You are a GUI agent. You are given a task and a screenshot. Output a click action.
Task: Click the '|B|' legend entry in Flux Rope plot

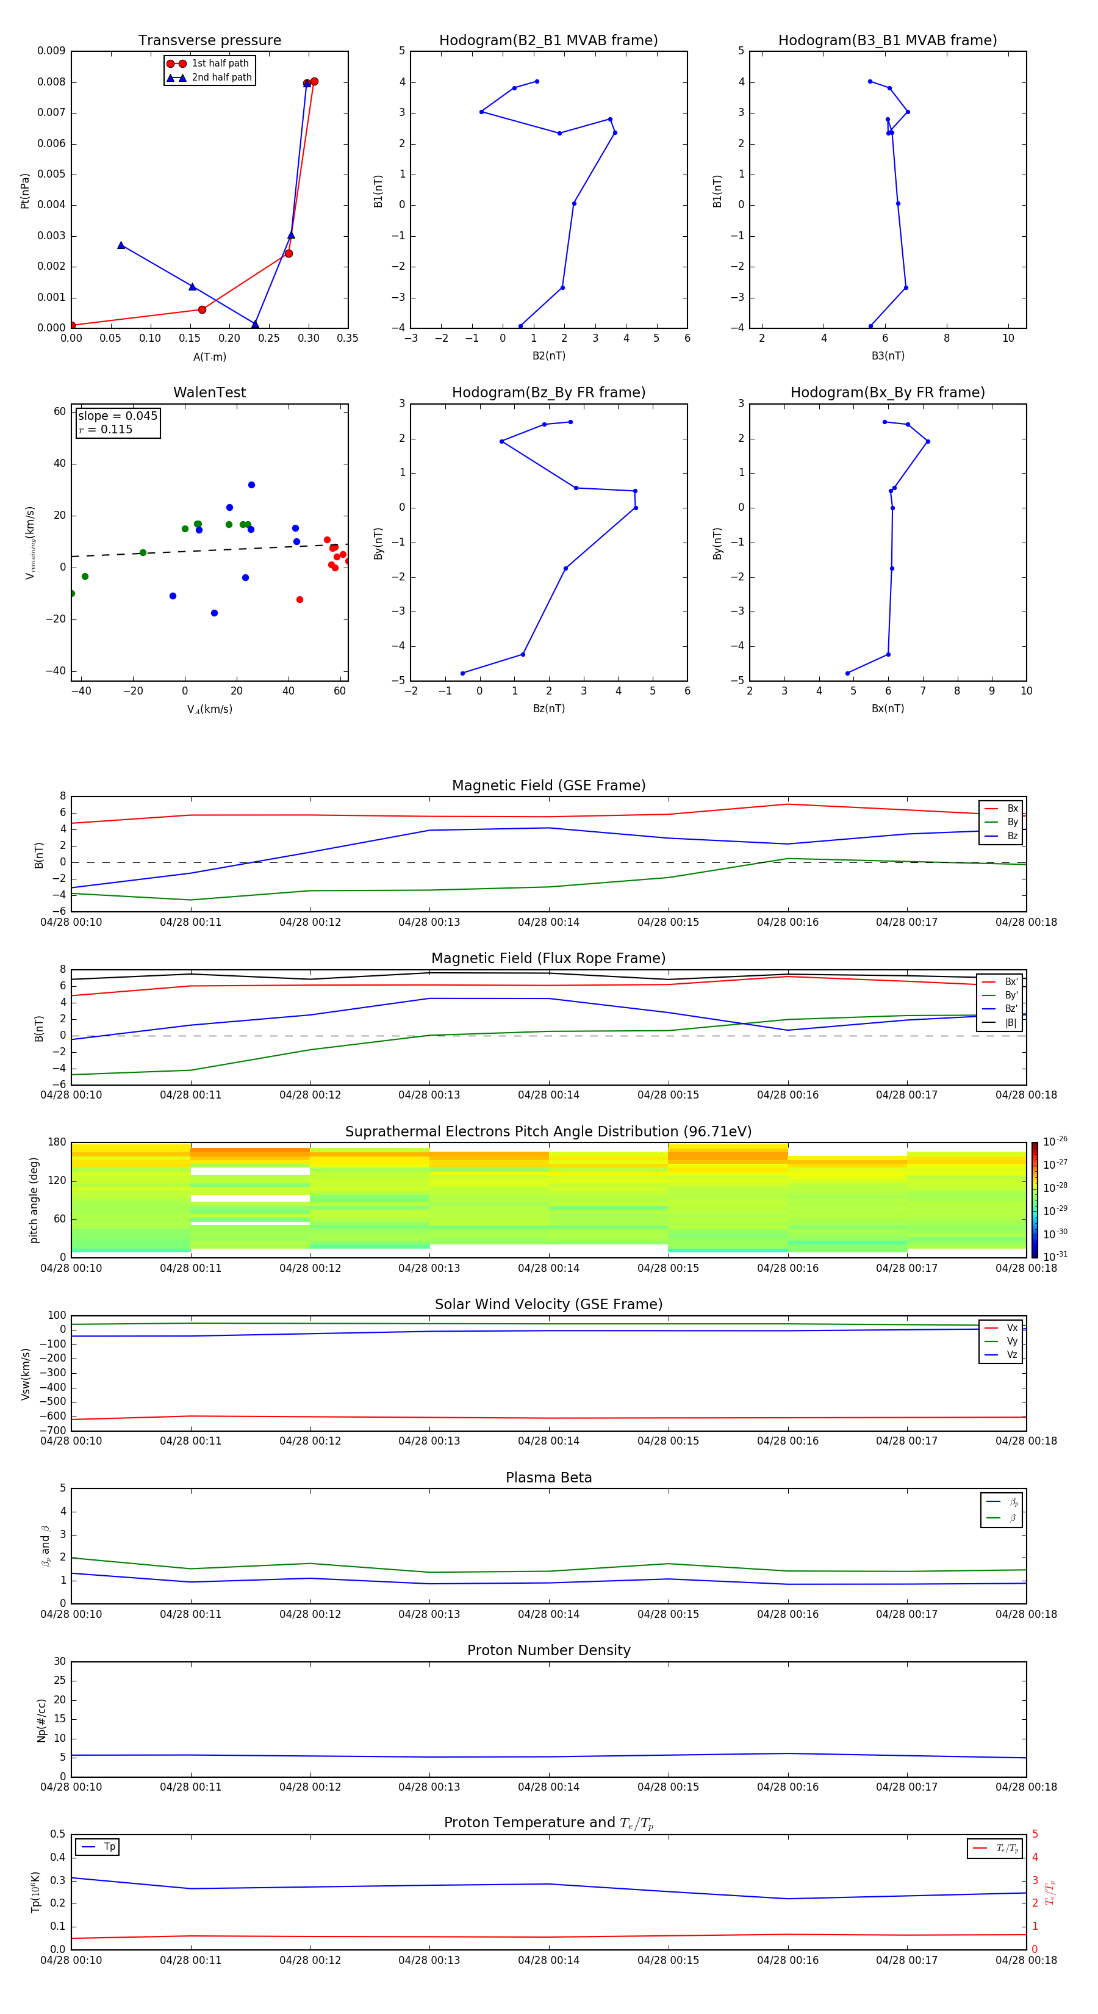pyautogui.click(x=1000, y=1023)
